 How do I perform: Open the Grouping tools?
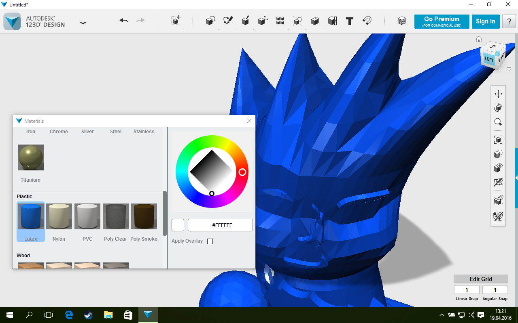(298, 21)
